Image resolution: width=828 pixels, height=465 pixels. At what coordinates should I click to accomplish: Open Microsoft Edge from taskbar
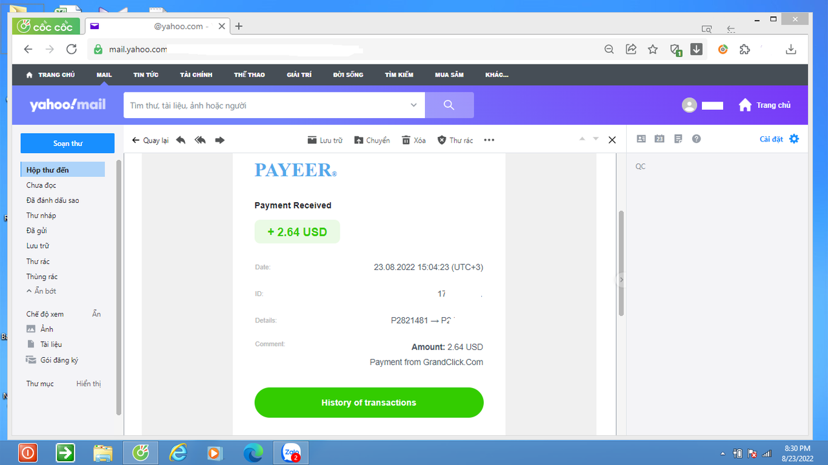(253, 453)
